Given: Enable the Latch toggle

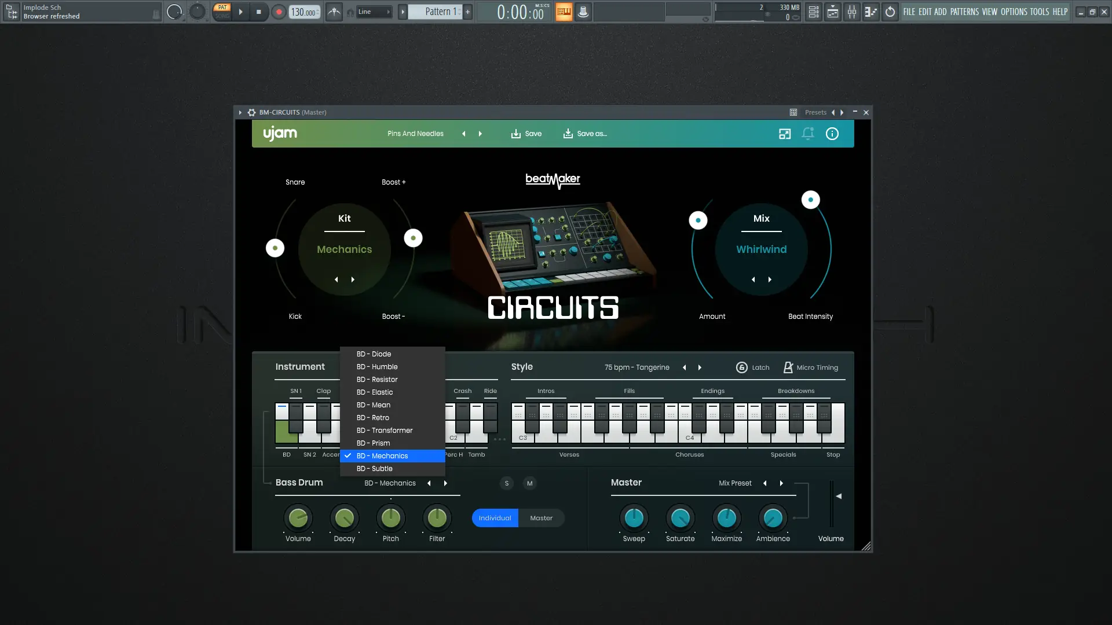Looking at the screenshot, I should [x=742, y=367].
